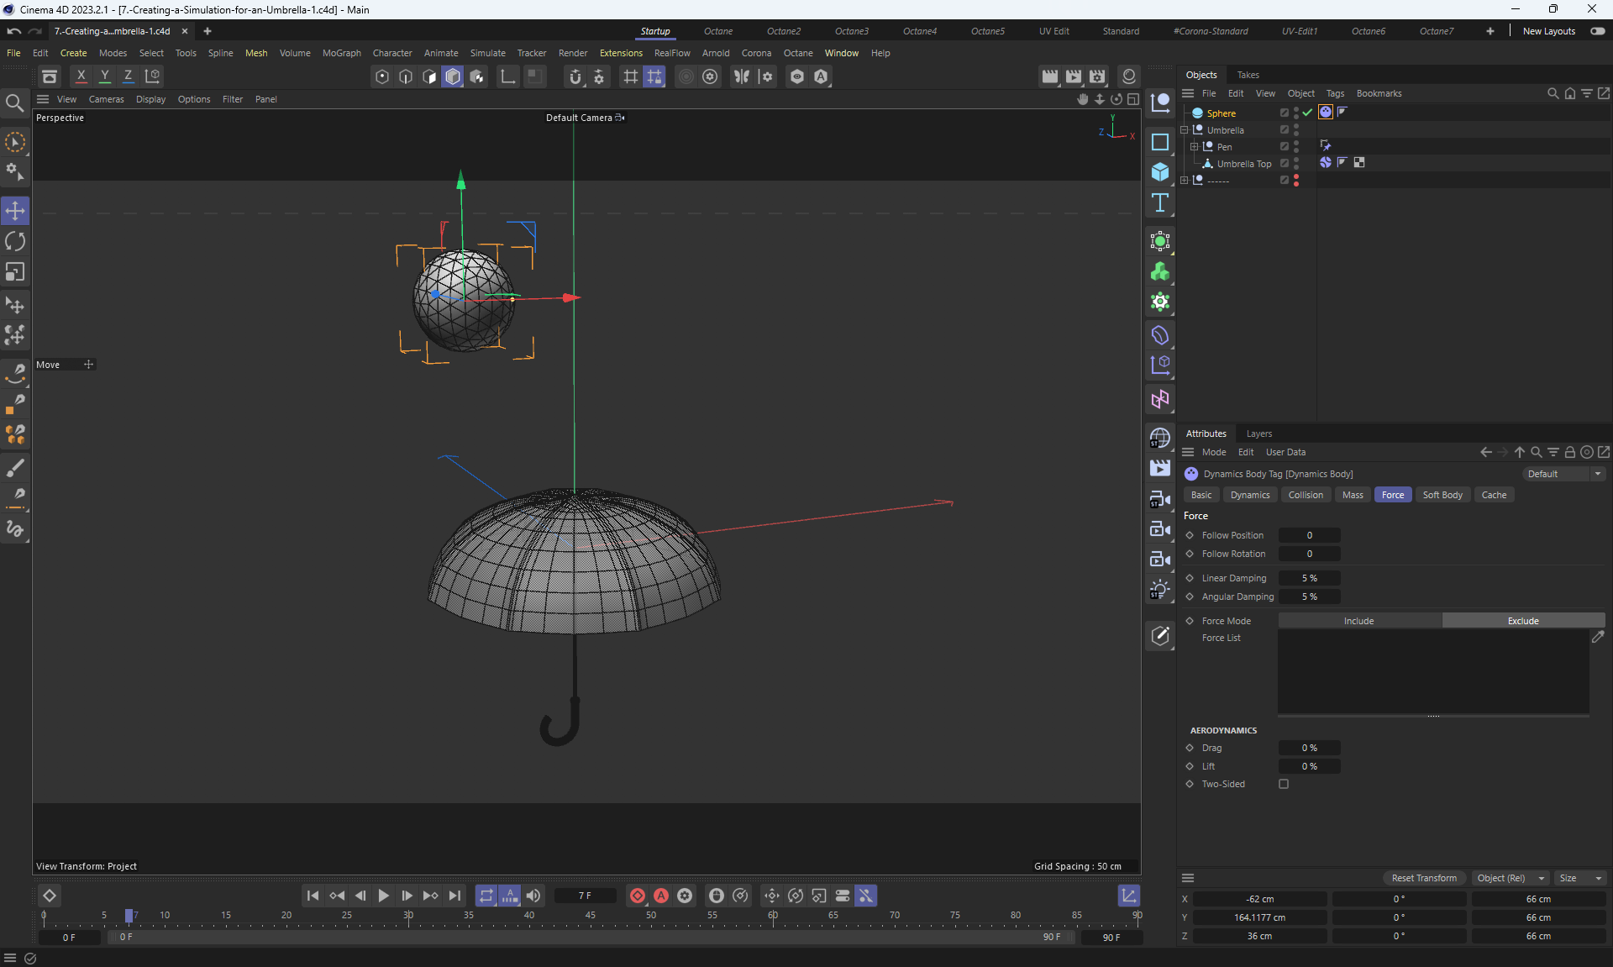1613x967 pixels.
Task: Click the Linear Damping value field
Action: click(x=1309, y=578)
